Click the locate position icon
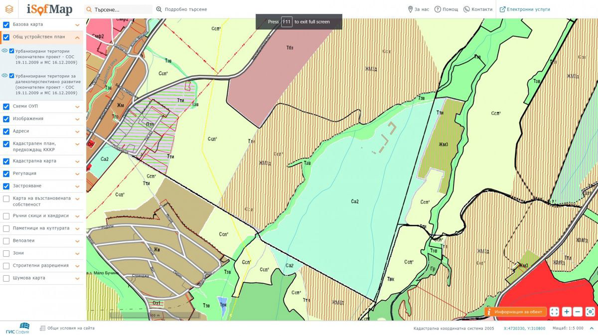The height and width of the screenshot is (336, 598). click(590, 312)
